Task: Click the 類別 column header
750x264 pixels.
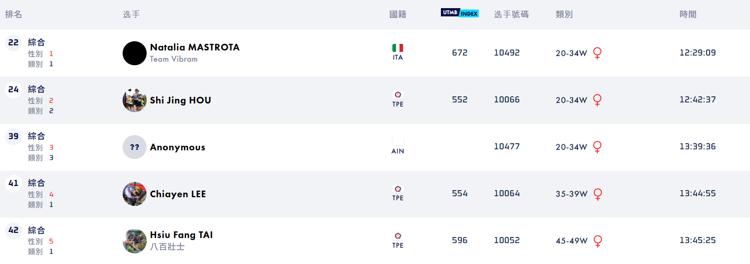Action: [564, 14]
